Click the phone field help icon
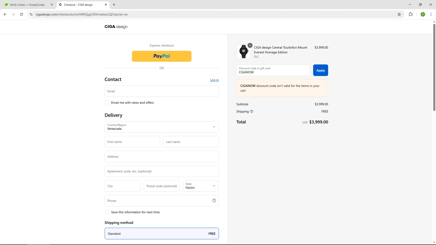Viewport: 436px width, 245px height. point(214,201)
